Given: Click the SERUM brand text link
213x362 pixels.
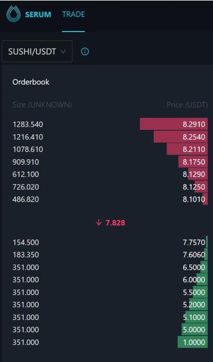Looking at the screenshot, I should tap(38, 14).
